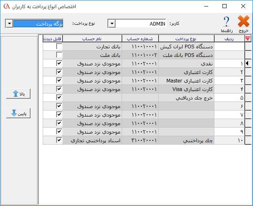Uncheck visibility for نقدي payment row

(x=59, y=64)
